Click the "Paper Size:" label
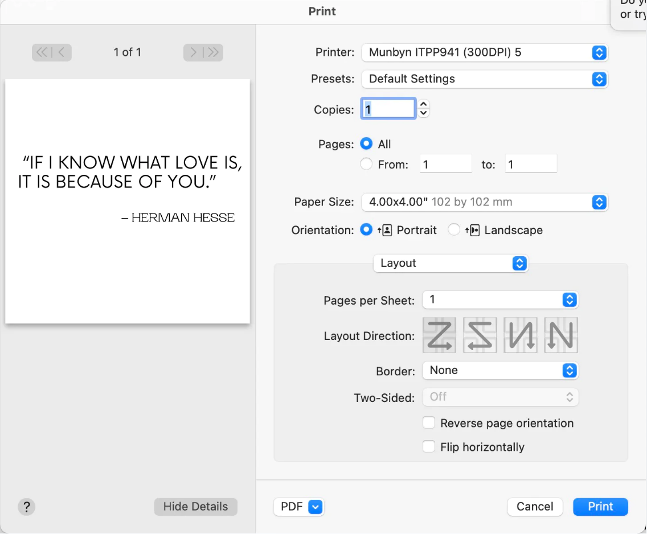This screenshot has height=534, width=647. [x=324, y=202]
